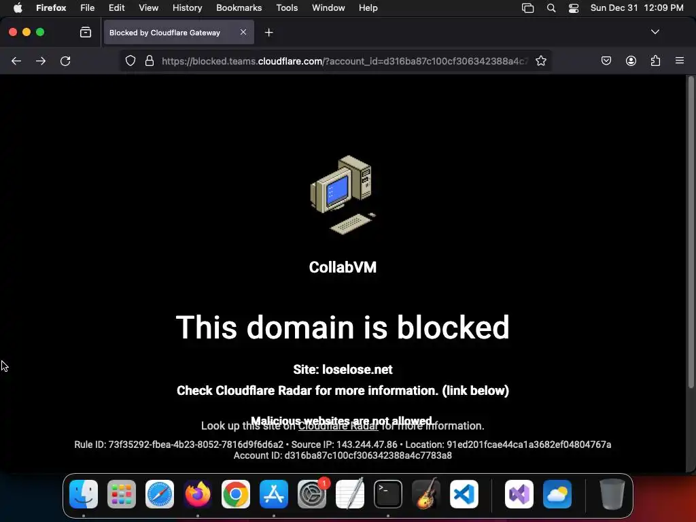This screenshot has width=696, height=522.
Task: Reload the blocked page
Action: click(x=65, y=60)
